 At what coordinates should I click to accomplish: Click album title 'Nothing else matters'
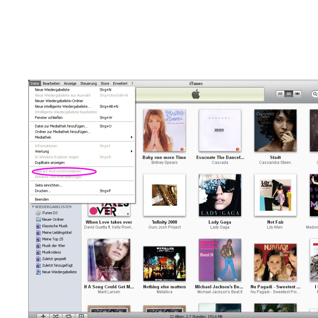[x=164, y=287]
